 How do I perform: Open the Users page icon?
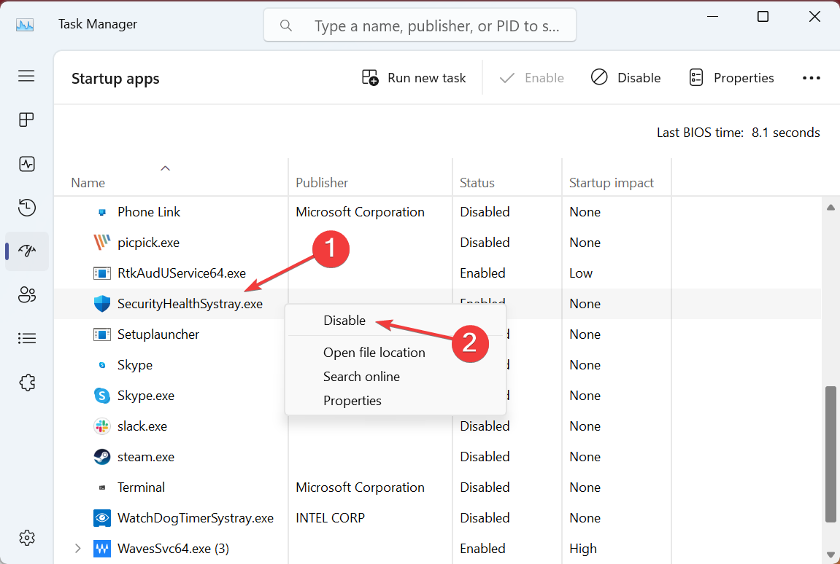[26, 294]
